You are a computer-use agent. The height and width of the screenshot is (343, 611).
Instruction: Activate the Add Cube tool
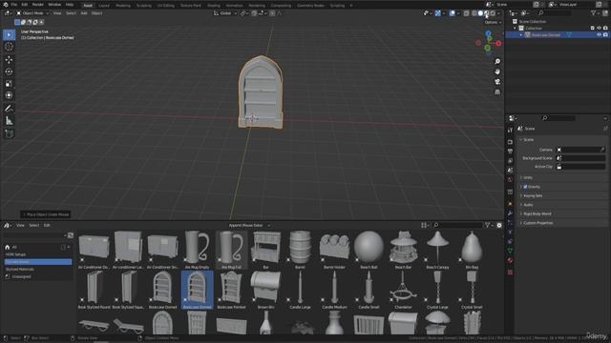tap(9, 133)
